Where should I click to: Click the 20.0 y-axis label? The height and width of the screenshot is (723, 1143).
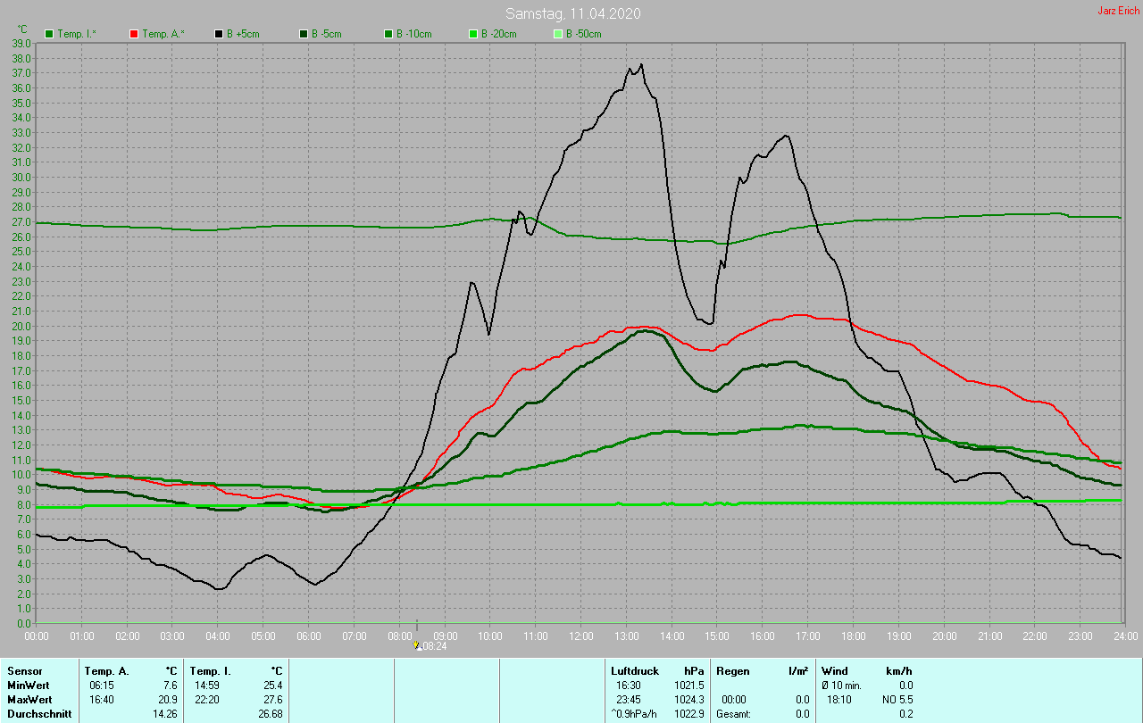(21, 326)
